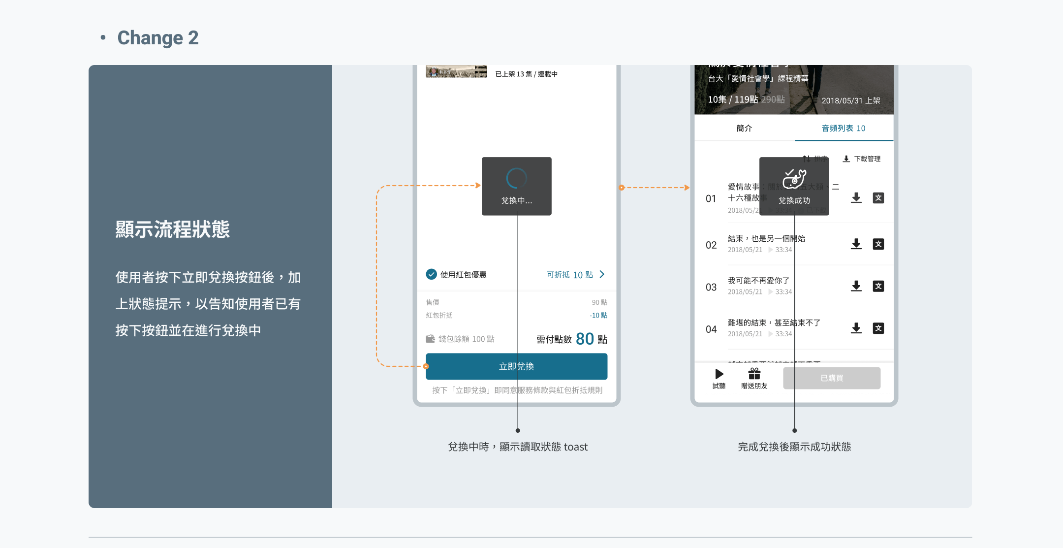Open transcript icon for episode 03
The width and height of the screenshot is (1063, 548).
[x=878, y=286]
